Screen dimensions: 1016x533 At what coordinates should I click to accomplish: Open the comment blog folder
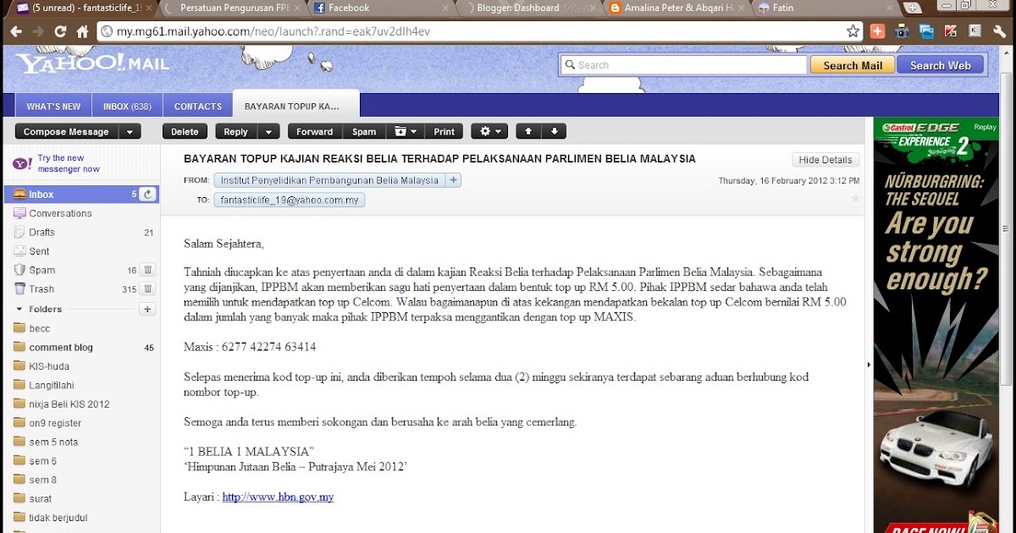pyautogui.click(x=61, y=347)
